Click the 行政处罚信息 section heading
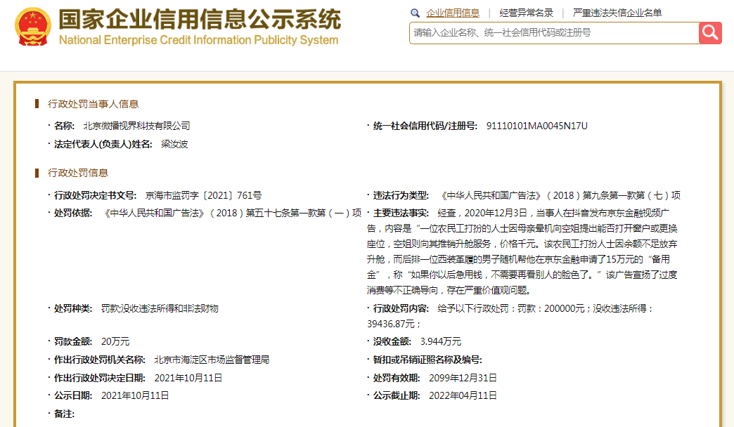The image size is (734, 427). (78, 173)
